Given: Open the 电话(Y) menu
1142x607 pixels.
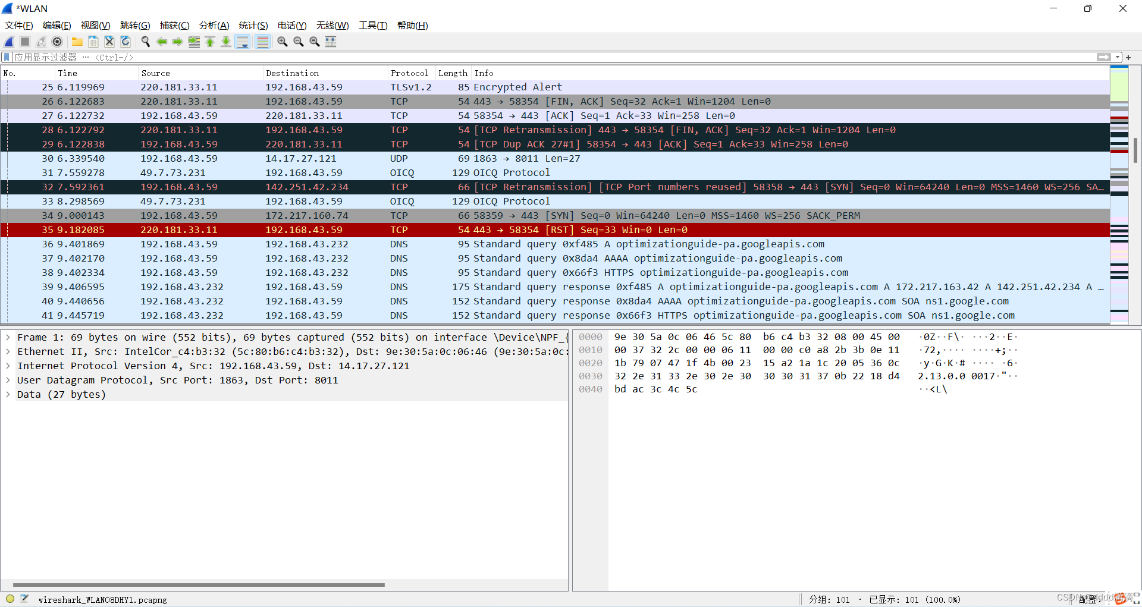Looking at the screenshot, I should coord(292,26).
